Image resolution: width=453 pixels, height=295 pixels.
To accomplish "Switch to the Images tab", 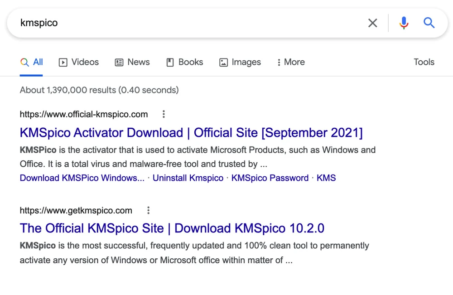I will pos(245,62).
